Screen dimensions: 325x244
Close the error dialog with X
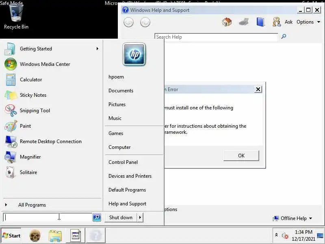point(258,89)
